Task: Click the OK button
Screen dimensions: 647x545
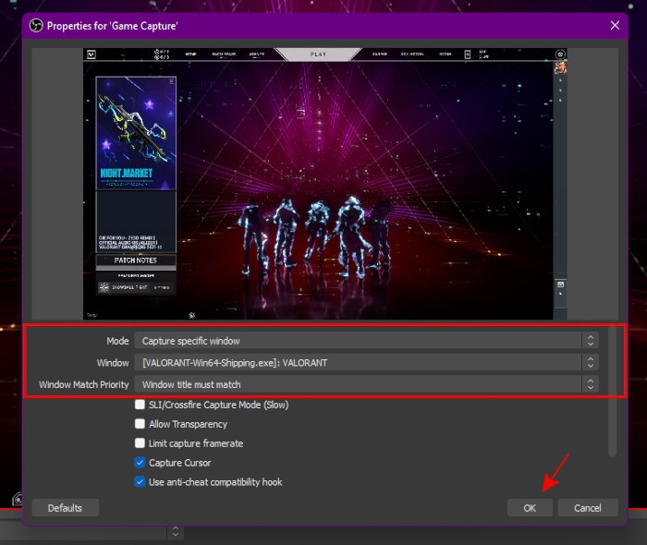Action: point(530,508)
